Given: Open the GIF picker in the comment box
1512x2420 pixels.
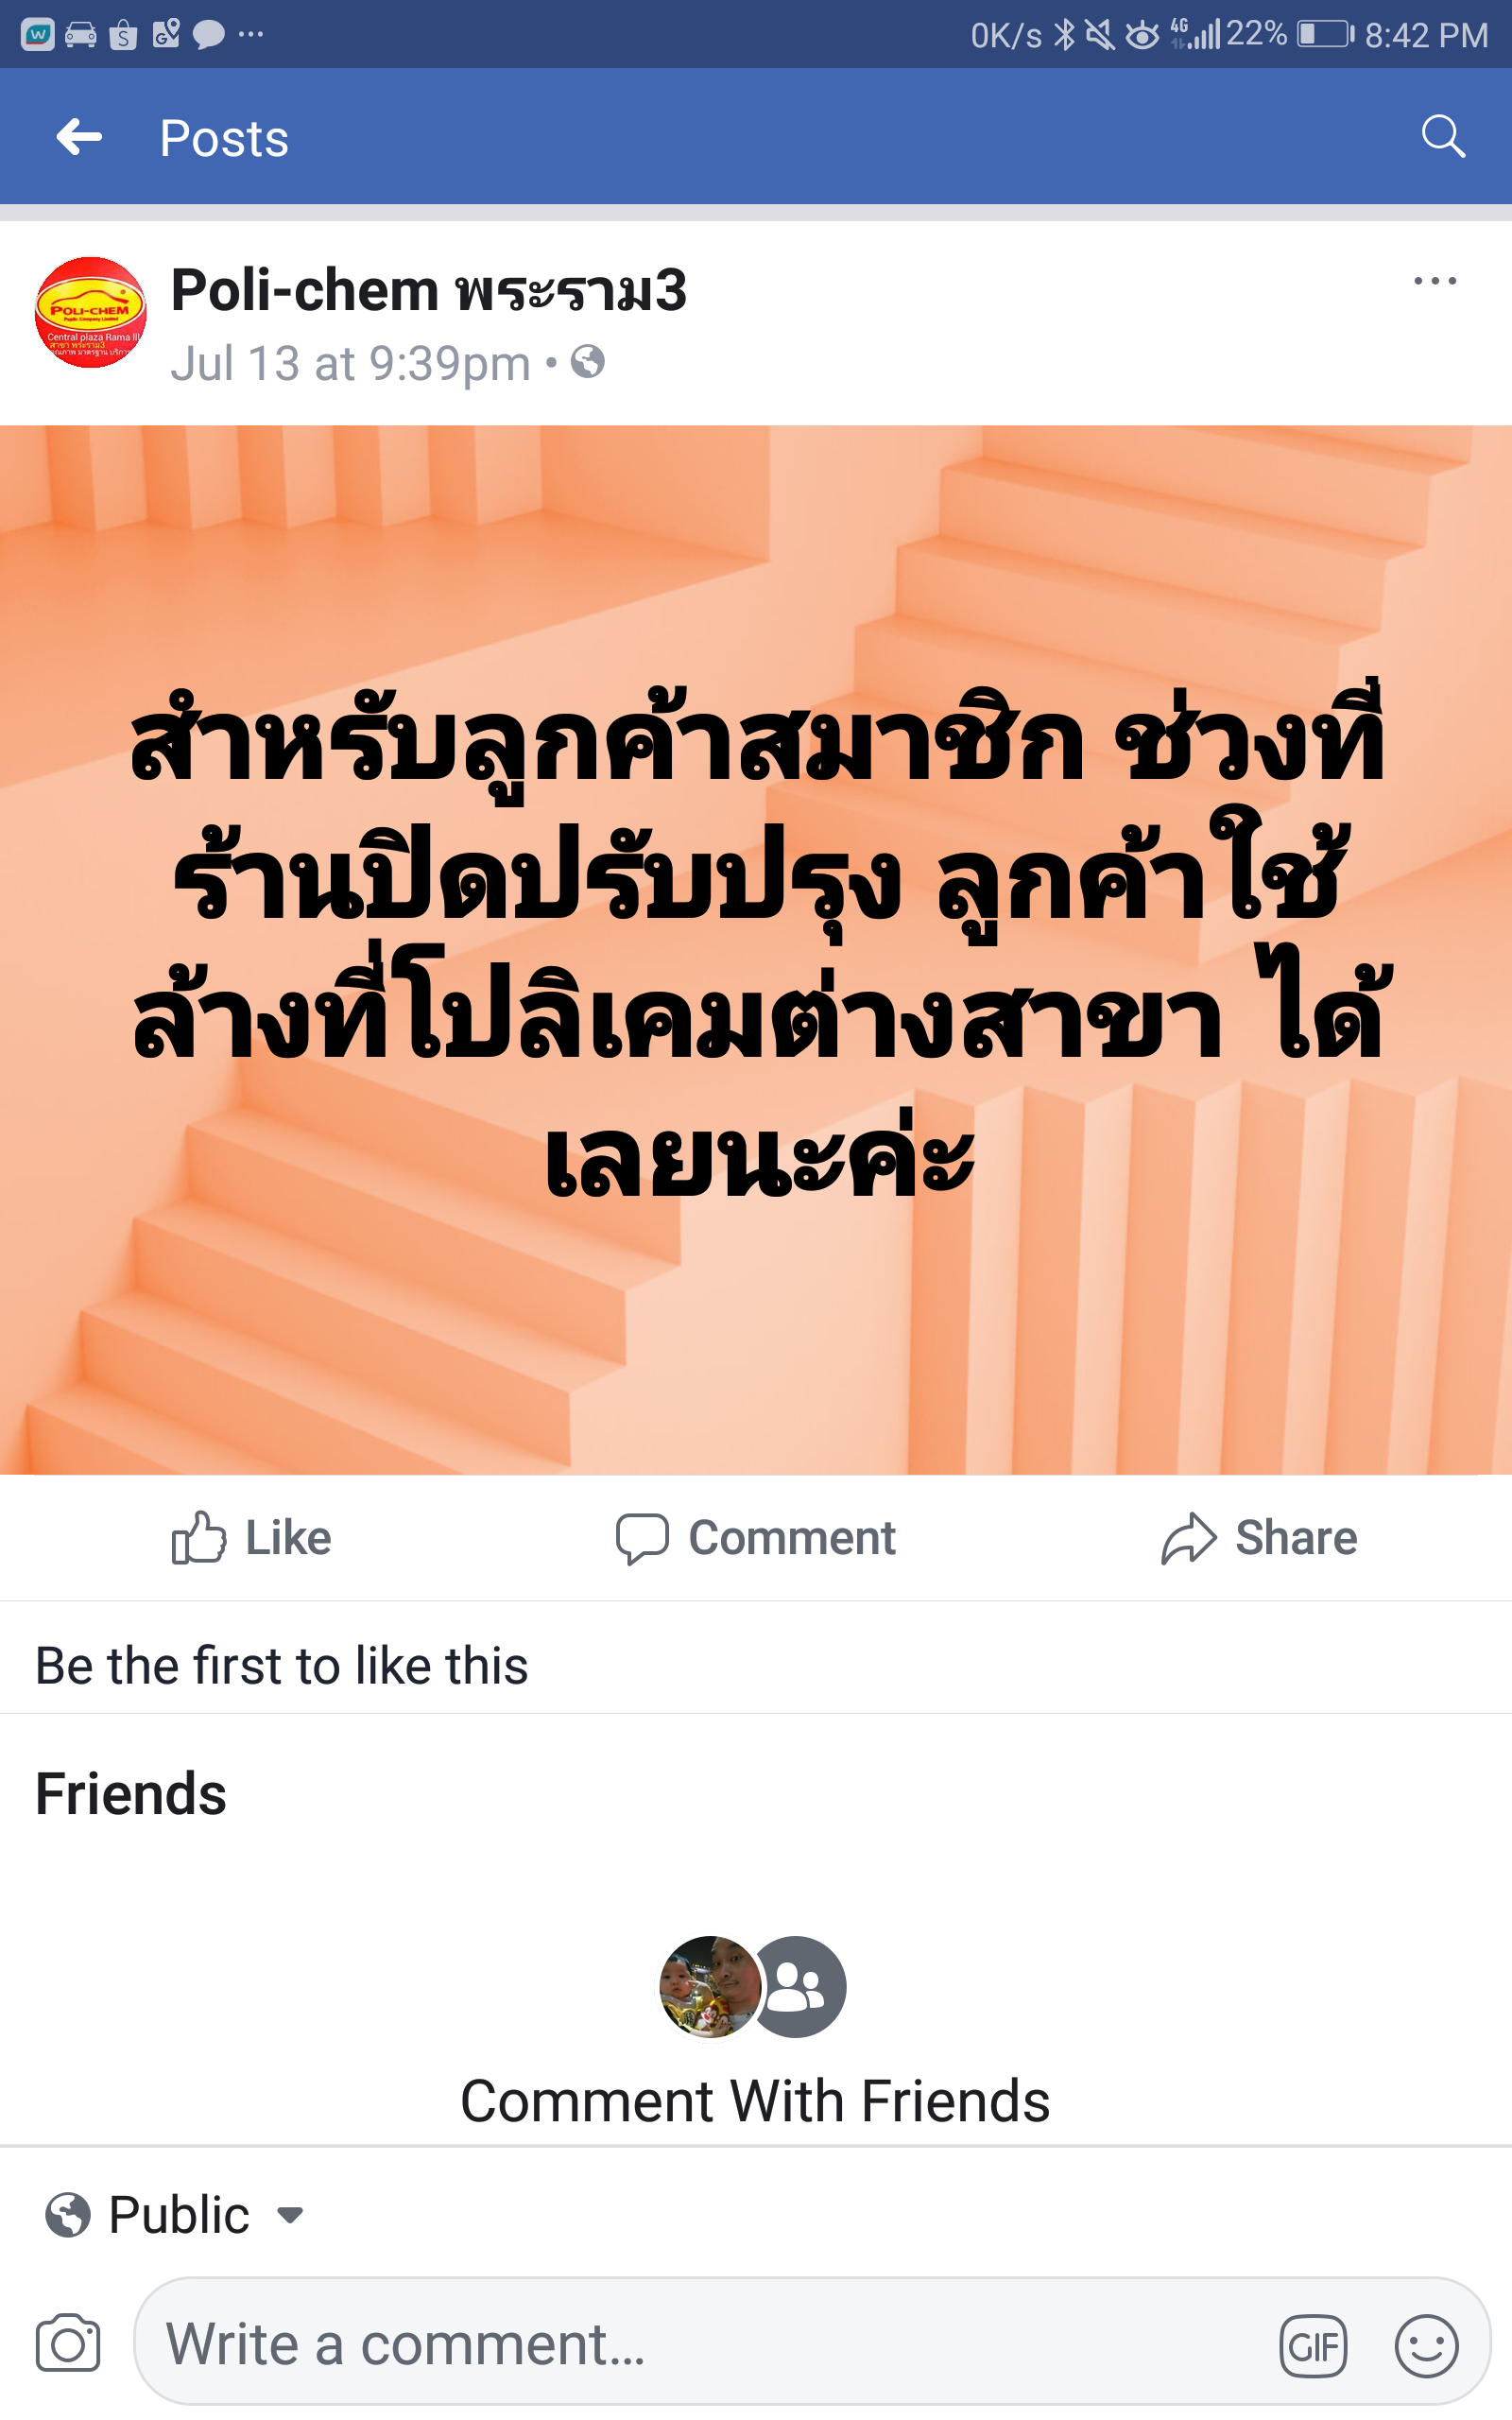Looking at the screenshot, I should click(1313, 2346).
